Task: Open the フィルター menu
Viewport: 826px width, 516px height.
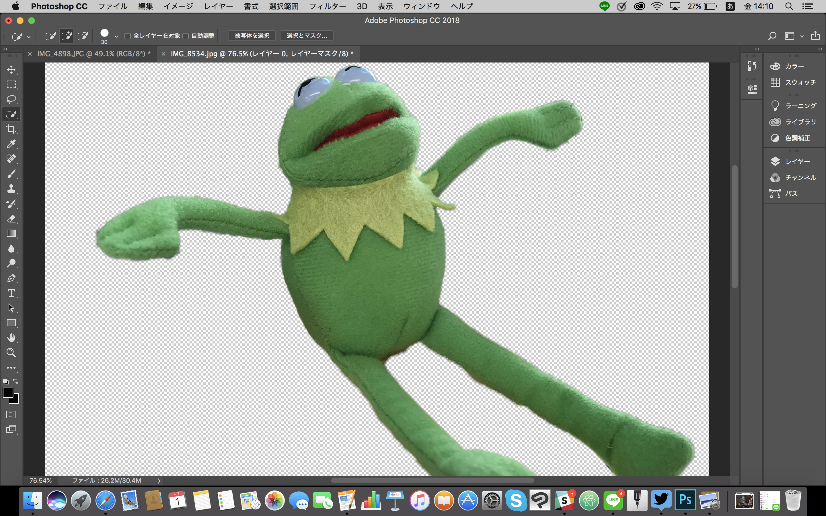Action: 327,6
